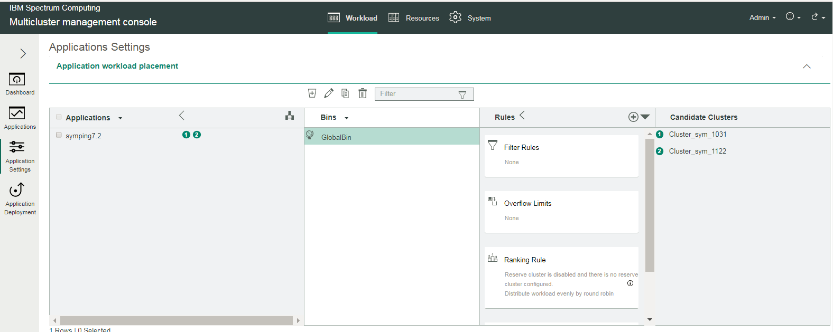
Task: Open Application Deployment in sidebar
Action: coord(20,199)
